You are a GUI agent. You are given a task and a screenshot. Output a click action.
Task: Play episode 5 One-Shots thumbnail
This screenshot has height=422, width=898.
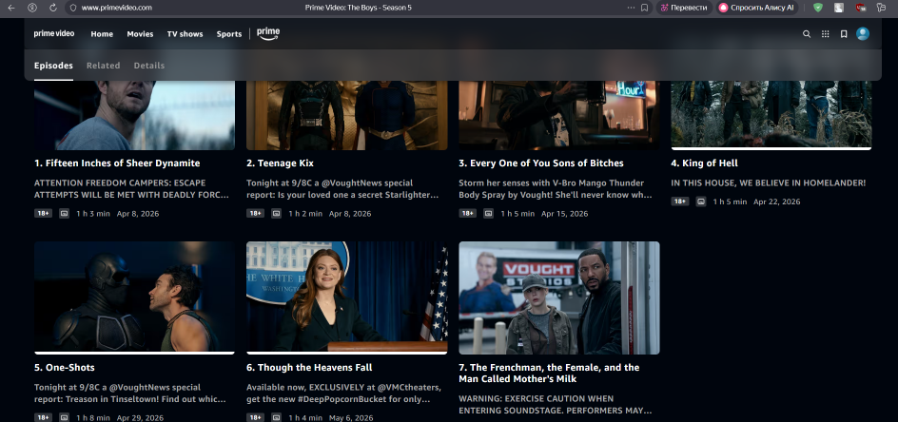pyautogui.click(x=134, y=297)
